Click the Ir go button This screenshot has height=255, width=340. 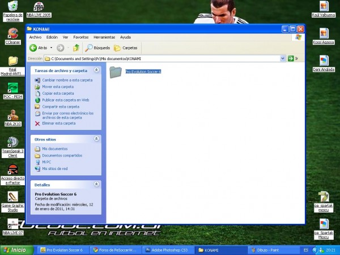click(293, 58)
